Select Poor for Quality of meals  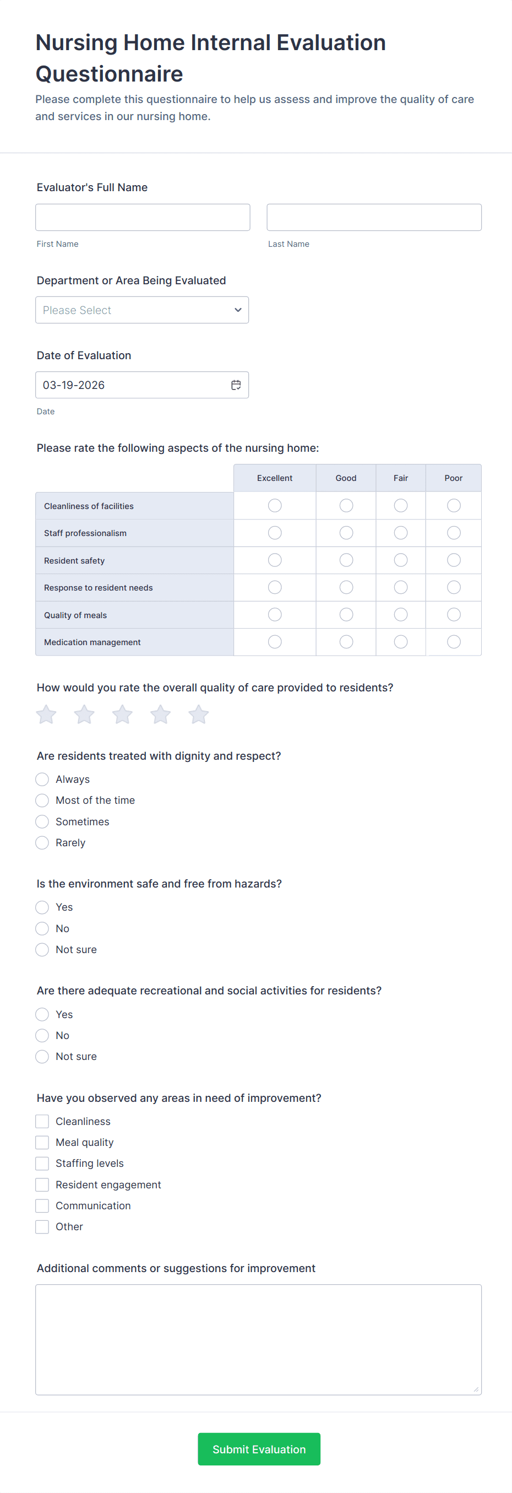(x=454, y=614)
